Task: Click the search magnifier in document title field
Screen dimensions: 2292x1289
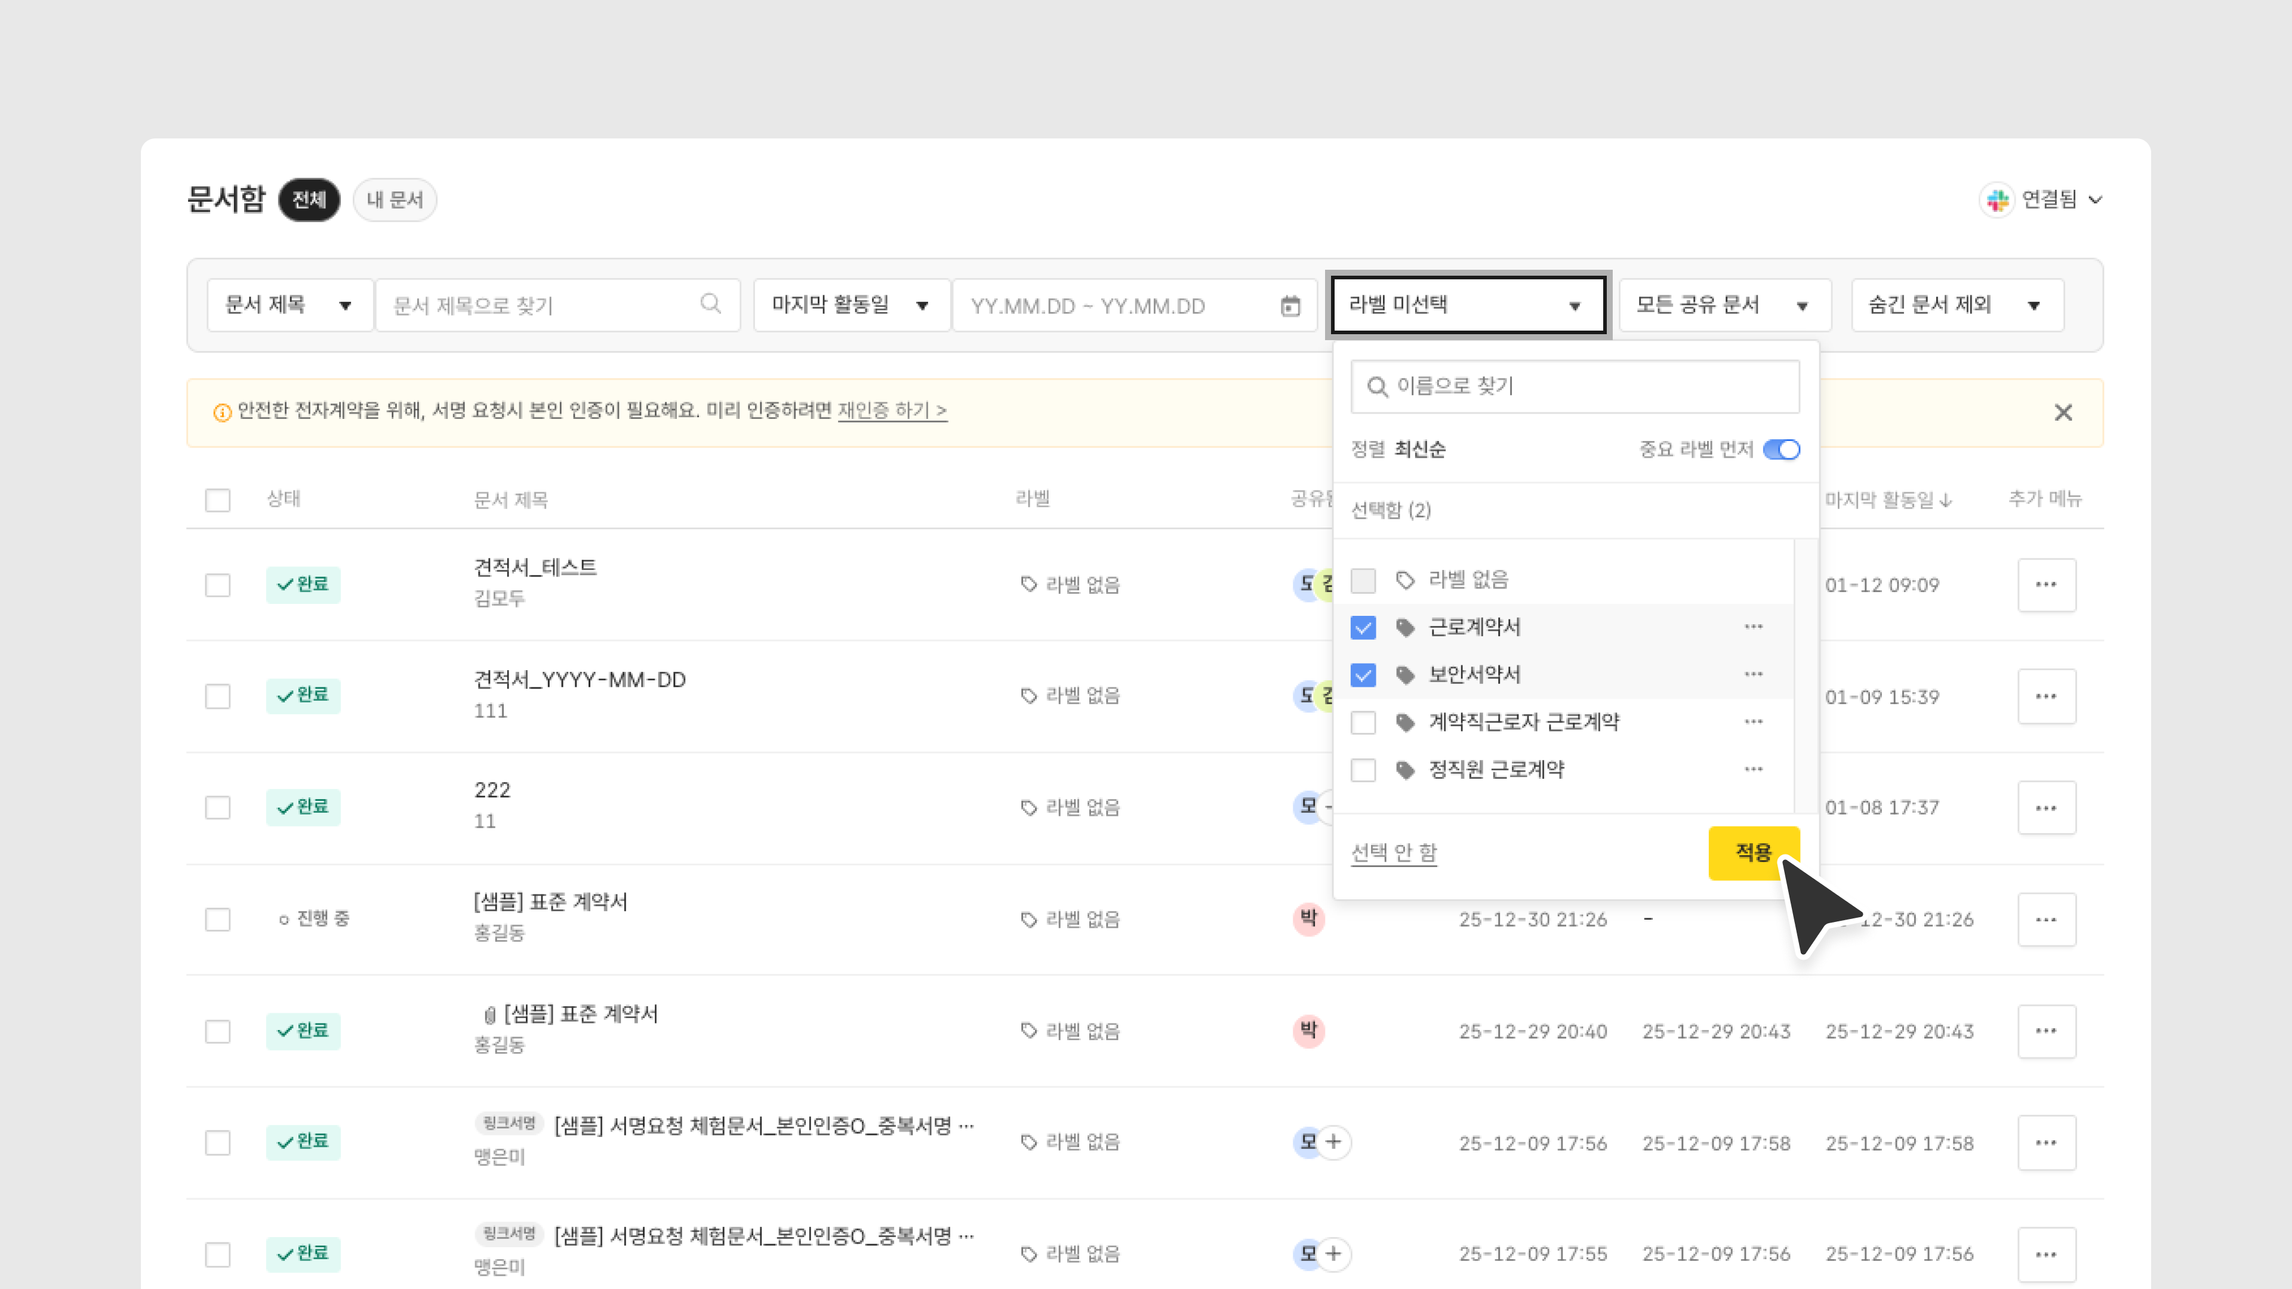Action: pyautogui.click(x=710, y=304)
